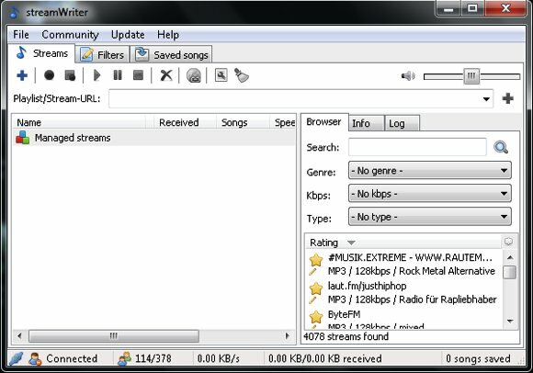Image resolution: width=533 pixels, height=373 pixels.
Task: Click the left arrow of horizontal scrollbar
Action: [19, 336]
